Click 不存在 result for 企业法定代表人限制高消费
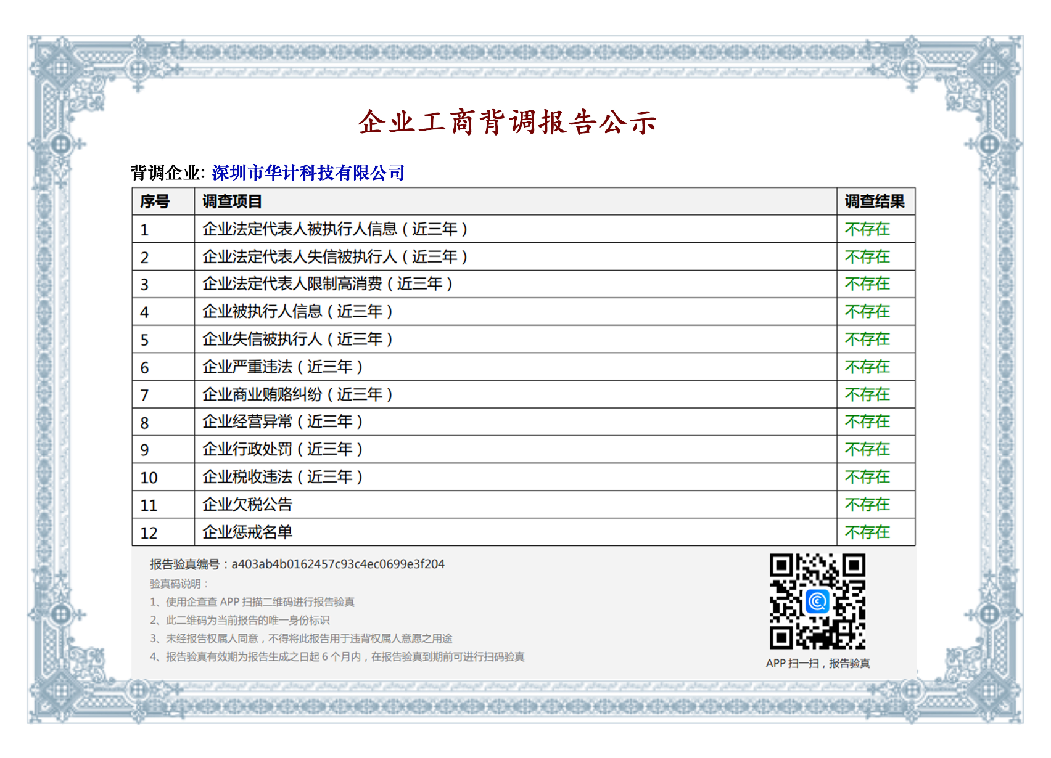1051x758 pixels. [x=867, y=284]
